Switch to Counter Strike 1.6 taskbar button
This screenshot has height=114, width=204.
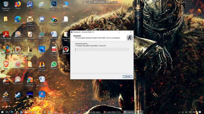tap(113, 112)
